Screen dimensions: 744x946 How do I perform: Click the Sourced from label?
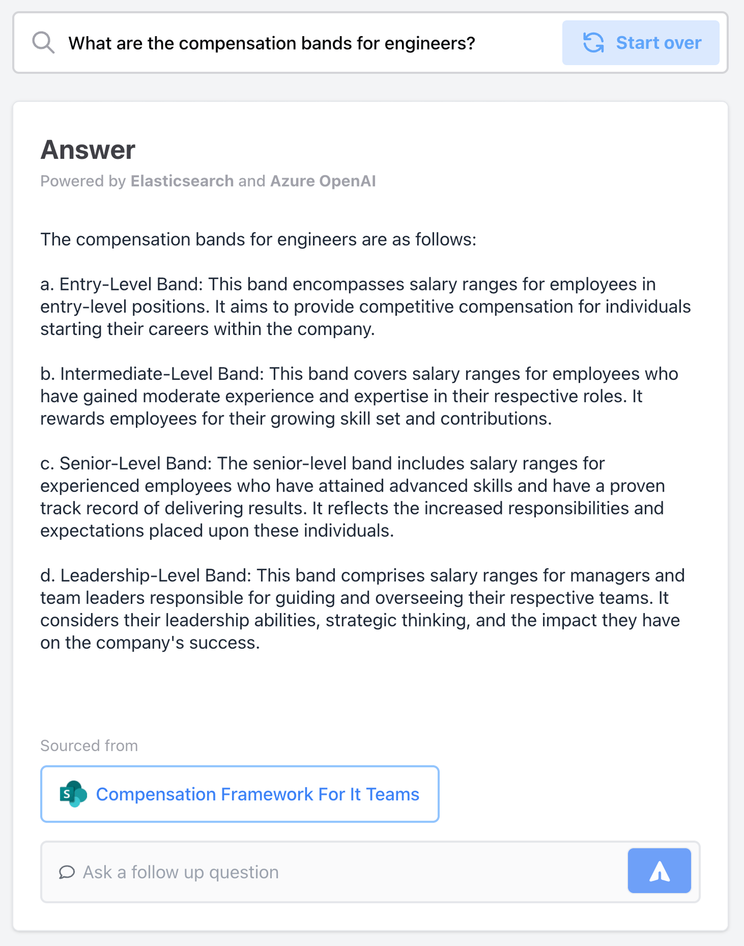pyautogui.click(x=88, y=745)
